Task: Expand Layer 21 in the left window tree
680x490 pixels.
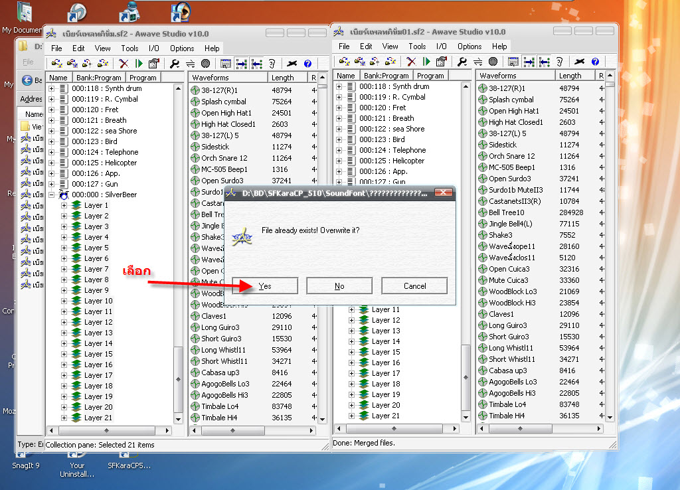Action: coord(64,418)
